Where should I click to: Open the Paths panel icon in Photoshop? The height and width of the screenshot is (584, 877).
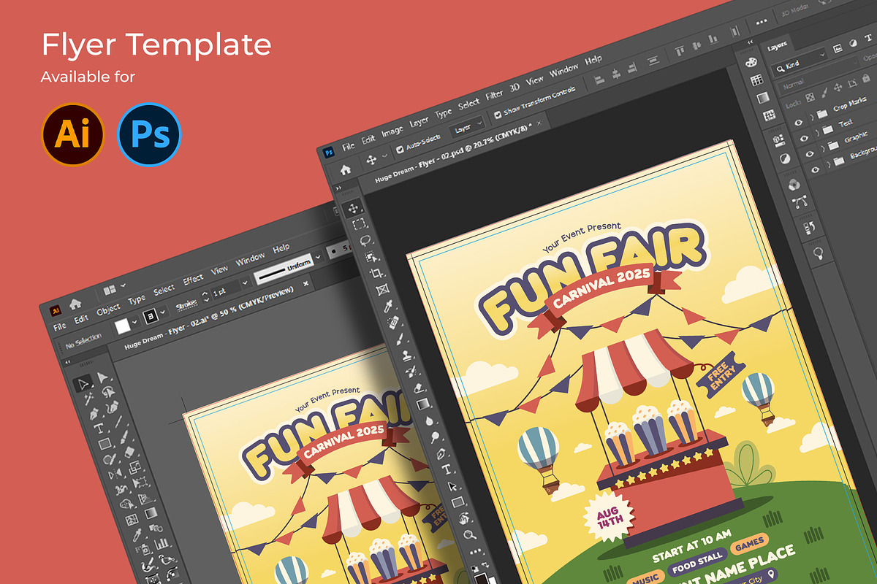[x=800, y=201]
